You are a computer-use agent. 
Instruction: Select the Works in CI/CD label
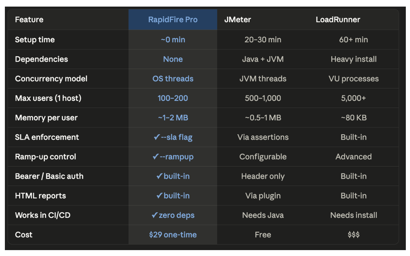[42, 215]
